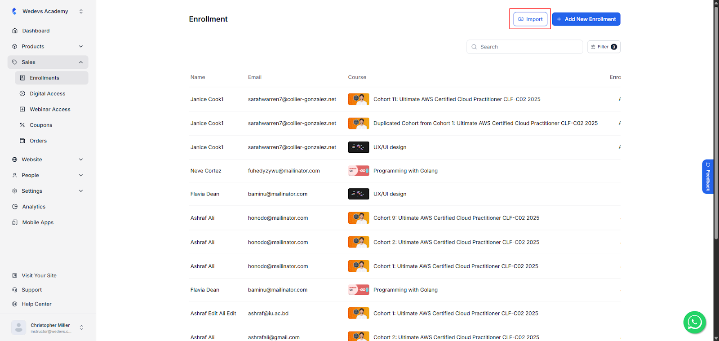
Task: Go to Orders page
Action: [x=38, y=141]
